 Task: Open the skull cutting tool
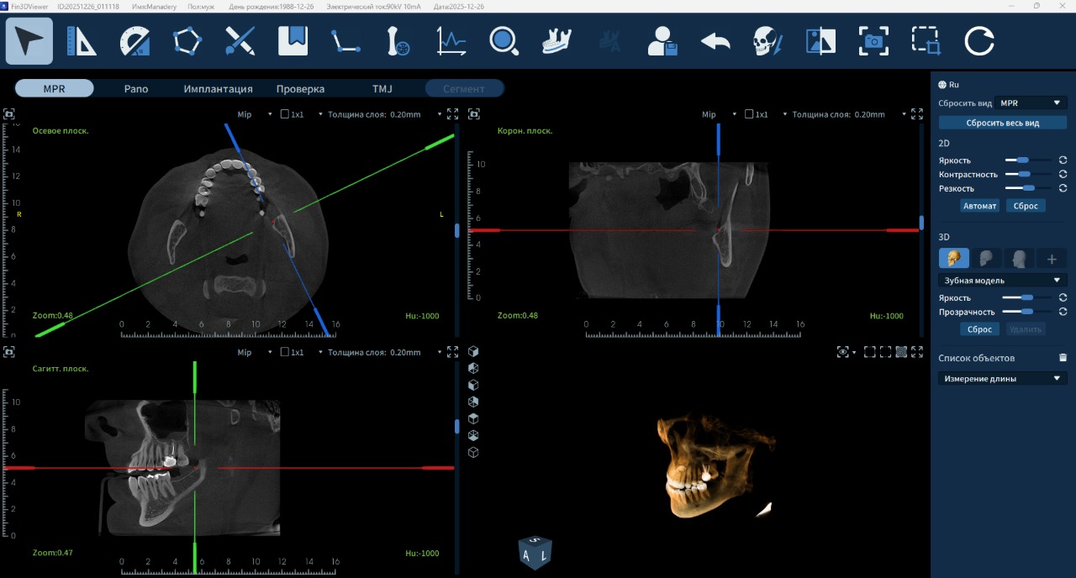768,41
